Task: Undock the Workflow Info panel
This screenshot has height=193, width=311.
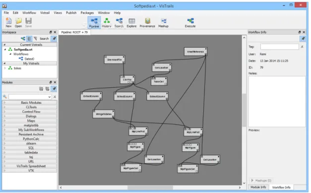Action: click(x=300, y=32)
